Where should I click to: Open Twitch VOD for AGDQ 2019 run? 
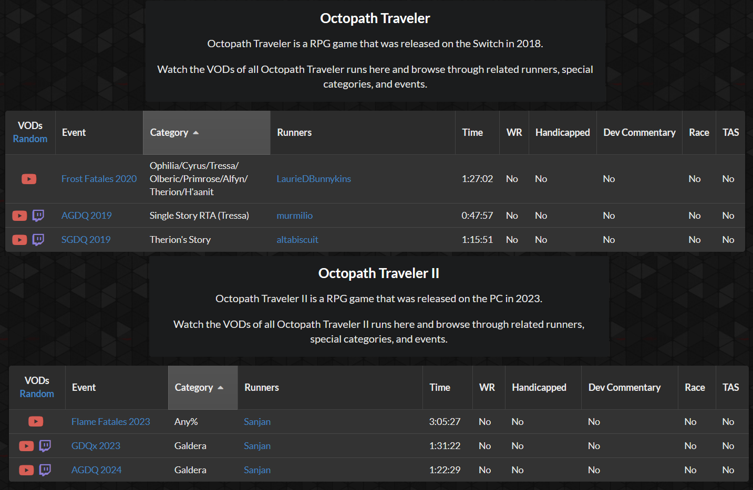38,216
